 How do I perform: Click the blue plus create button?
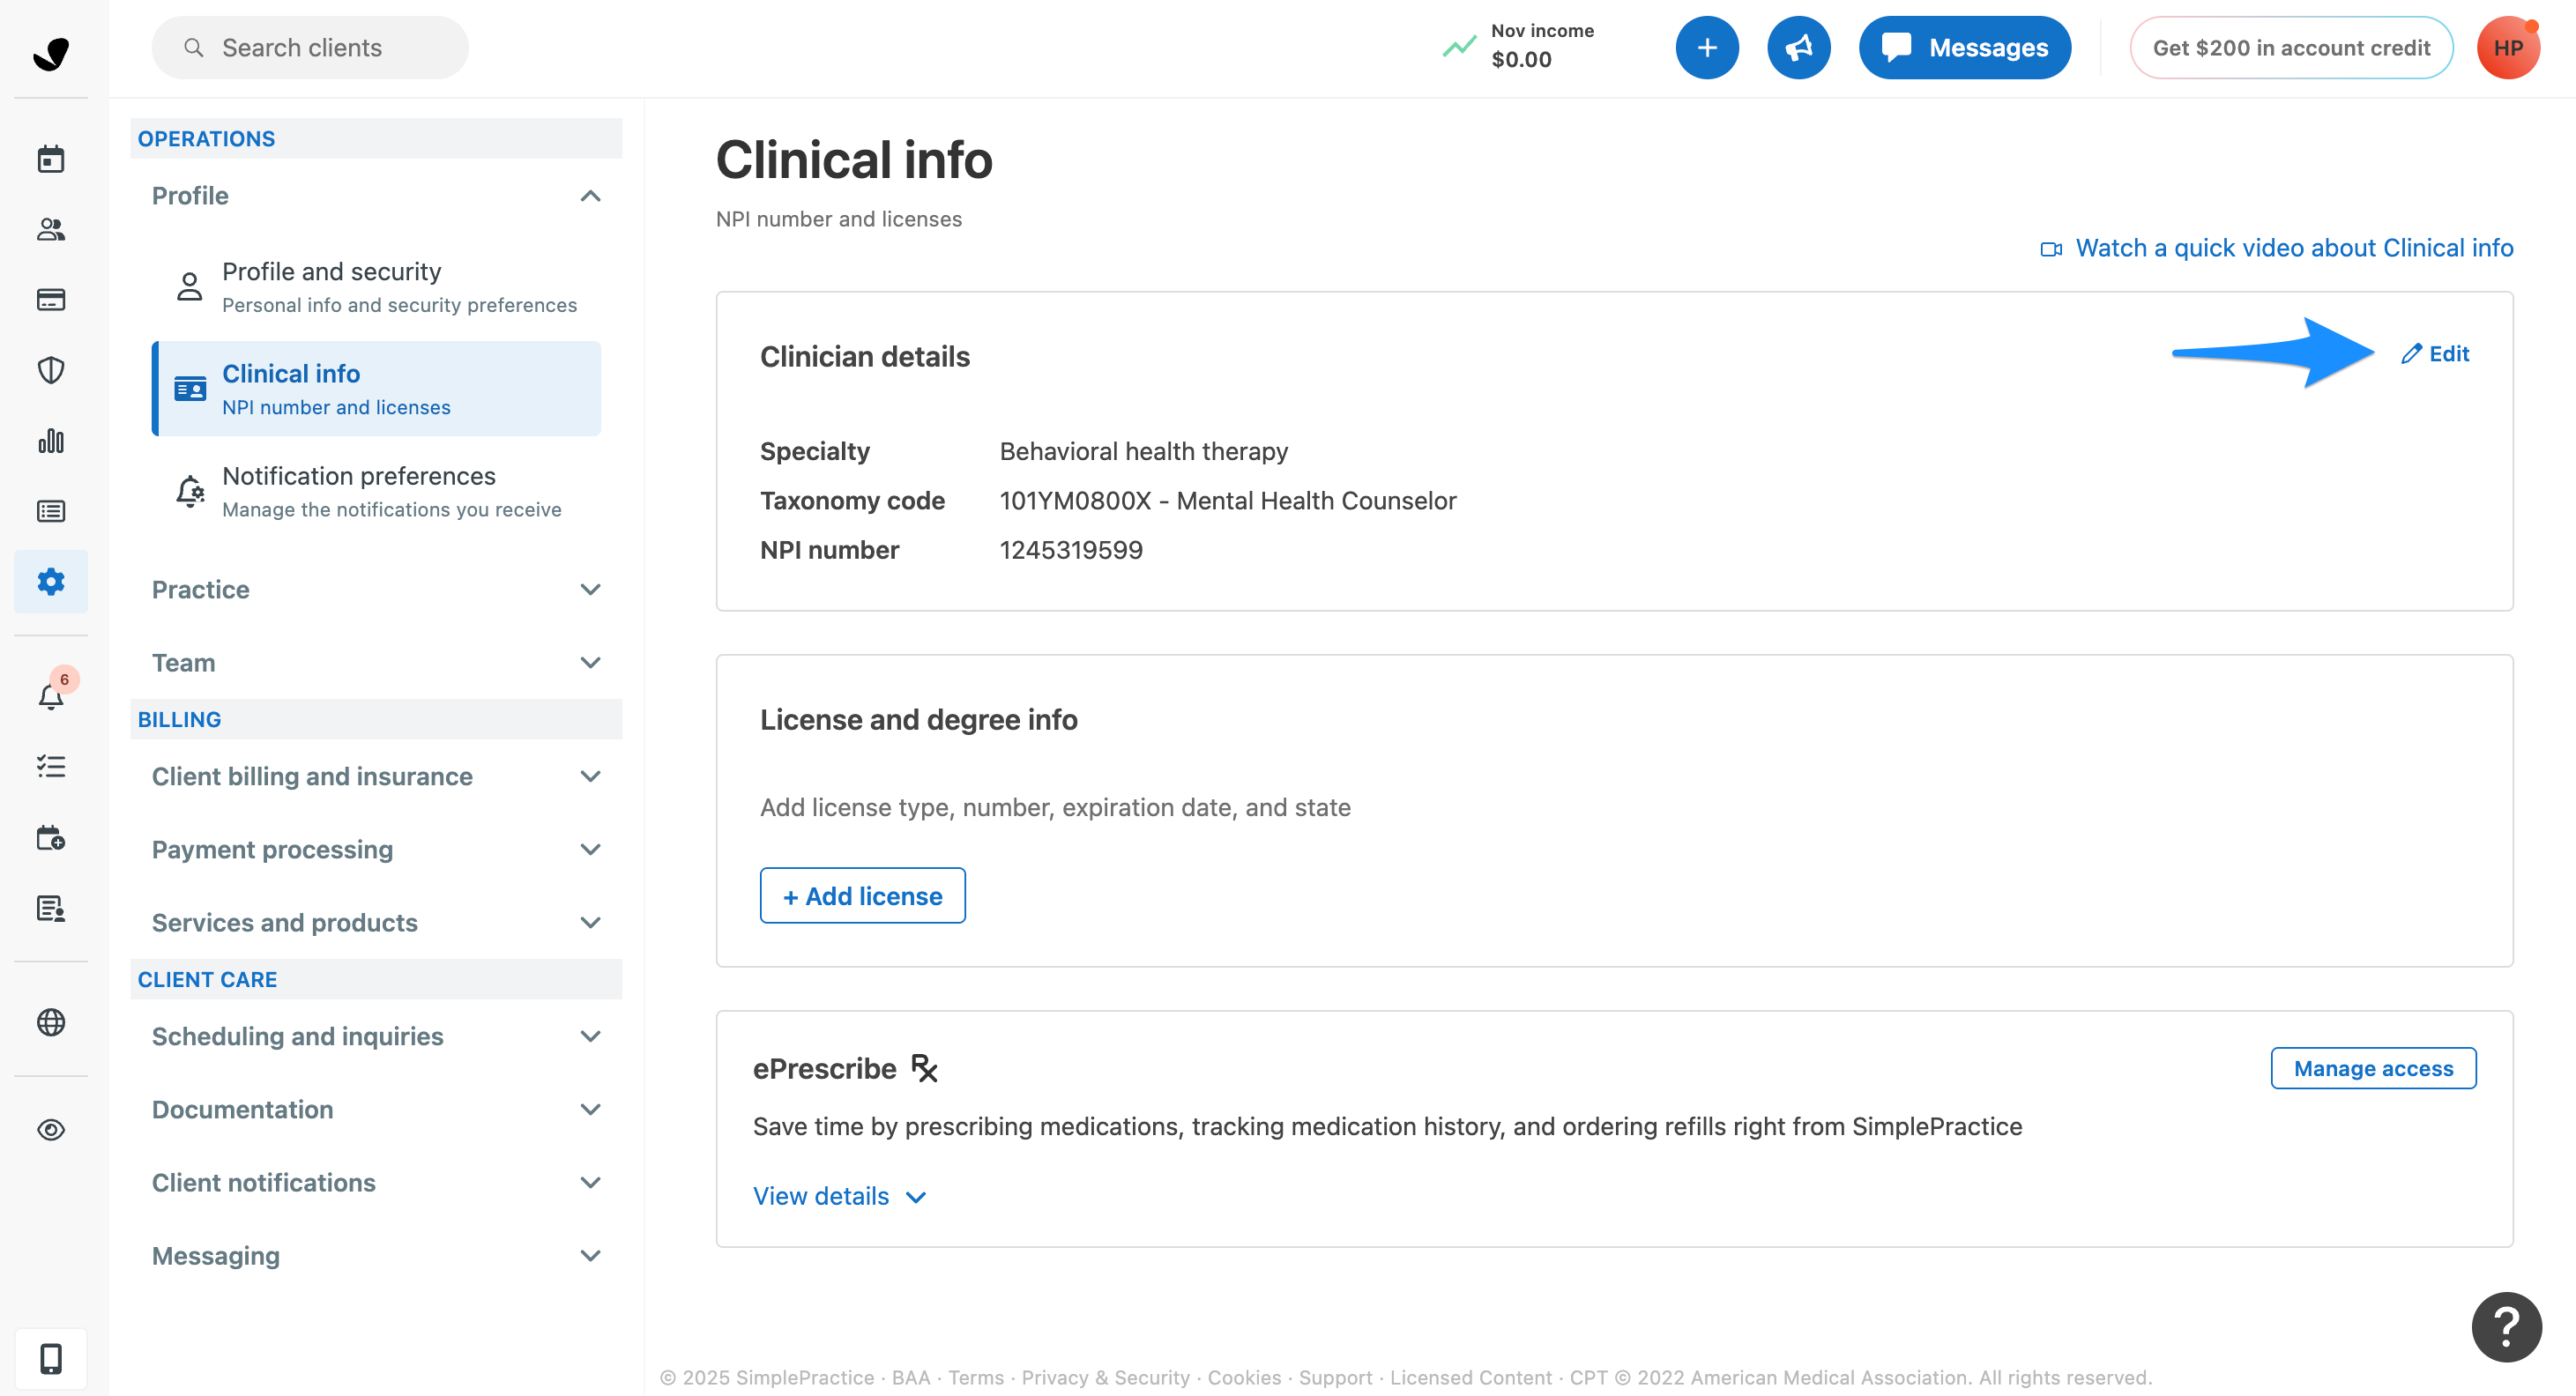1706,47
